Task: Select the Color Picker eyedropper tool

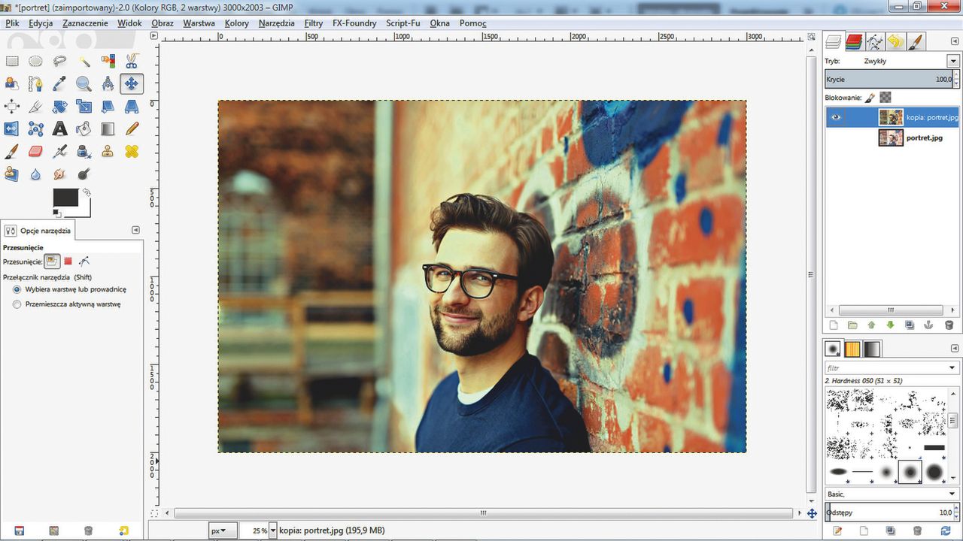Action: 59,84
